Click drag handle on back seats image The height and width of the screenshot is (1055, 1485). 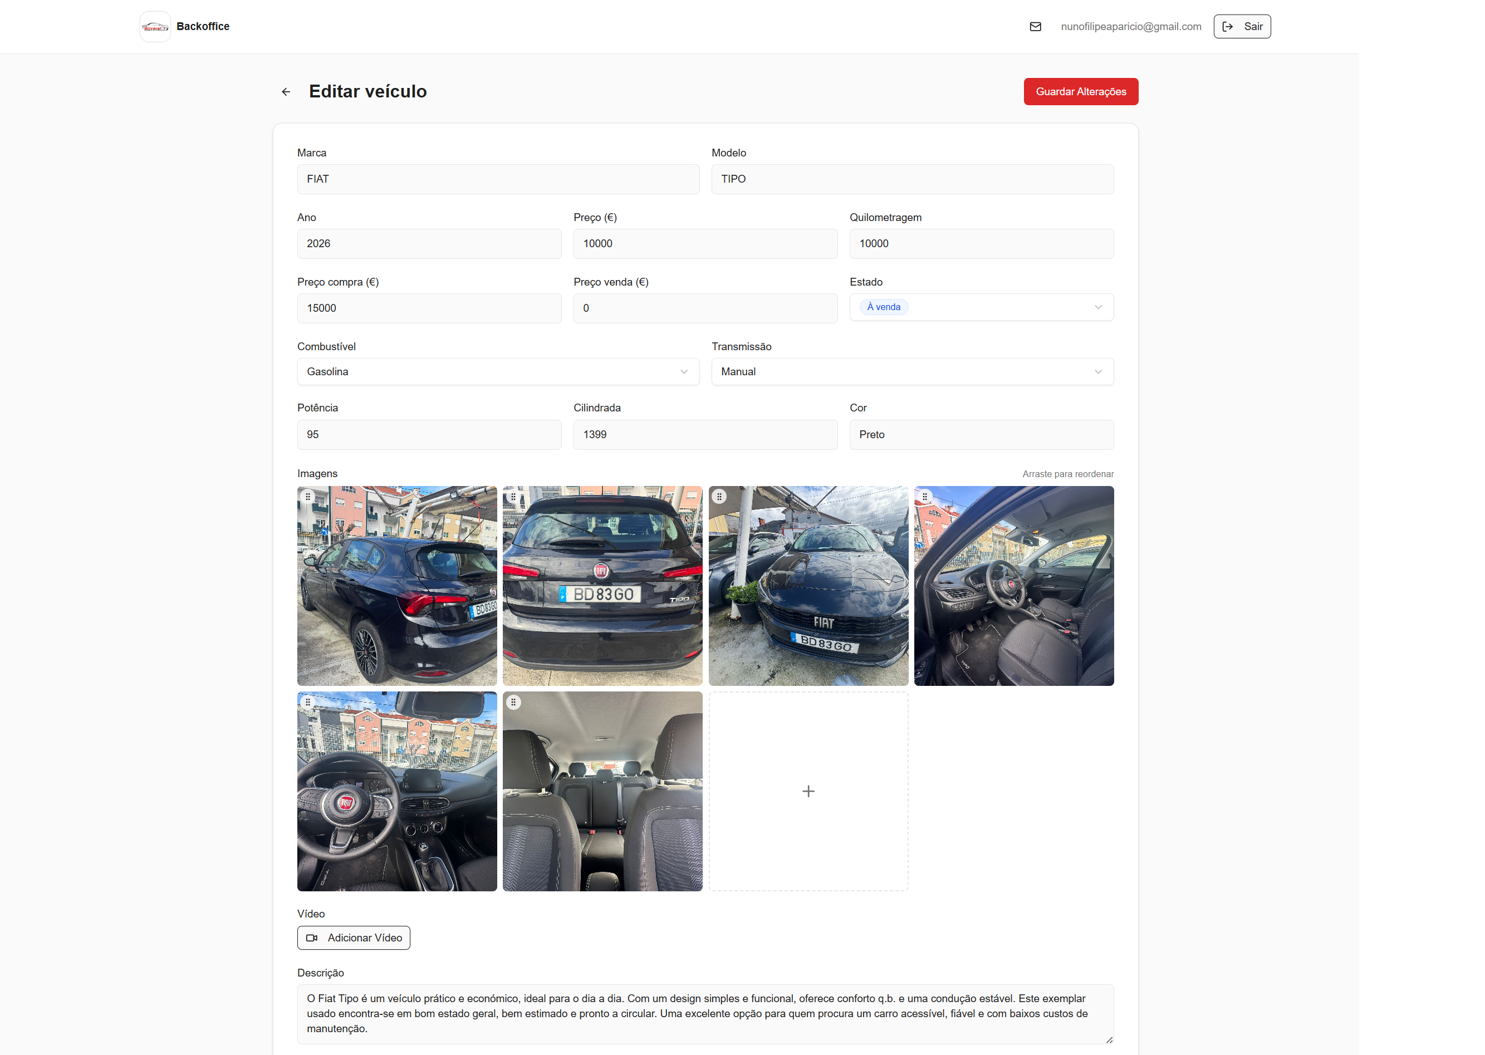tap(513, 702)
